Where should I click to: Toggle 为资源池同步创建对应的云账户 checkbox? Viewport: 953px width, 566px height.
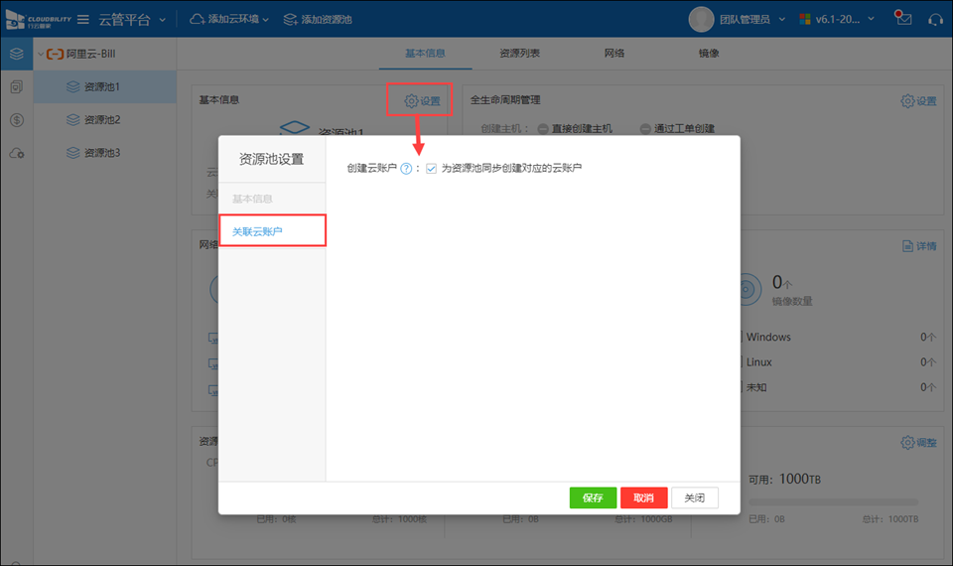(x=431, y=169)
